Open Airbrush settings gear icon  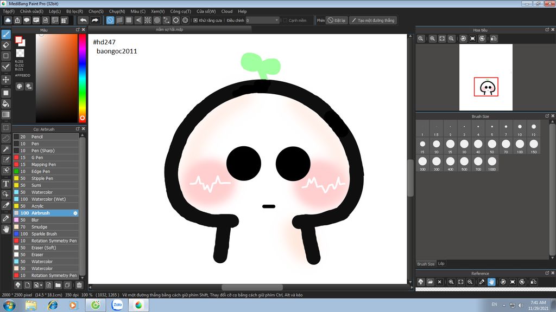coord(75,213)
